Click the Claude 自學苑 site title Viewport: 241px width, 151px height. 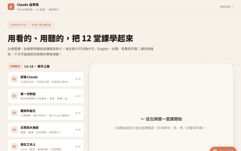tap(28, 5)
